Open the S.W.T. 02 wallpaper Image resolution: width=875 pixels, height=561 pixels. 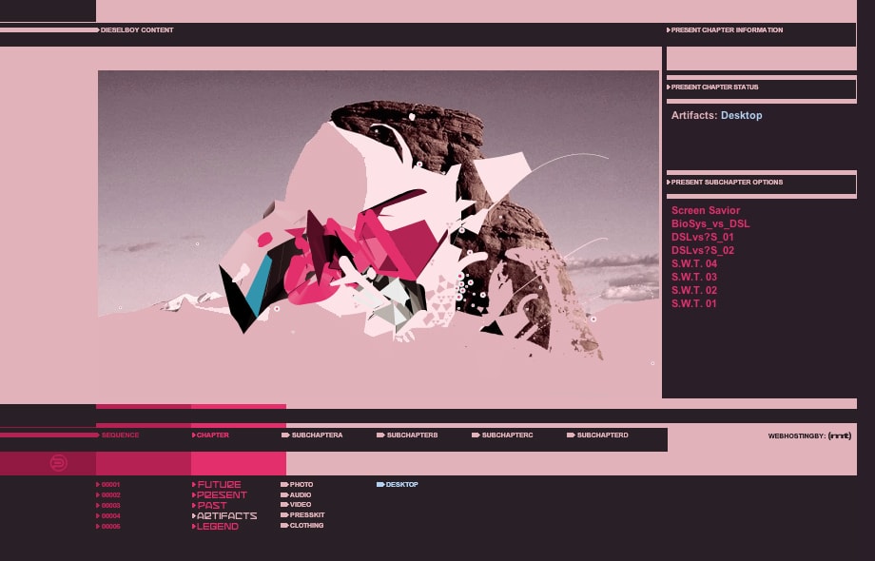pos(694,291)
